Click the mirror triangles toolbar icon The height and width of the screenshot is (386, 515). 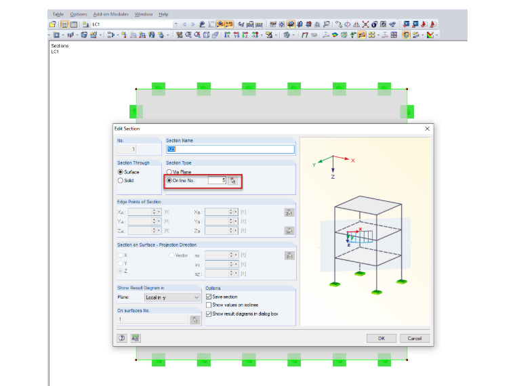point(356,24)
